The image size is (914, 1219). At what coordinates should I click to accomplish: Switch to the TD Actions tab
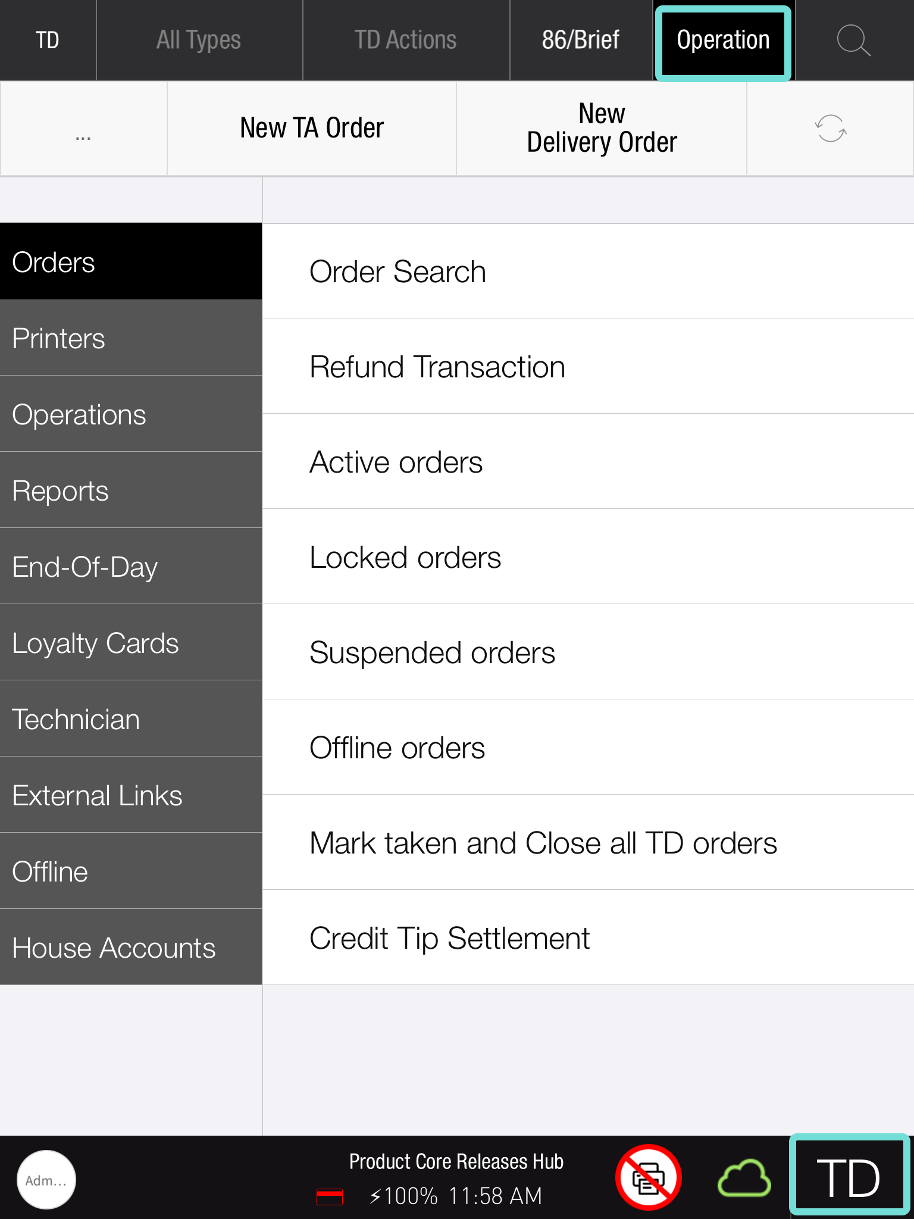406,40
